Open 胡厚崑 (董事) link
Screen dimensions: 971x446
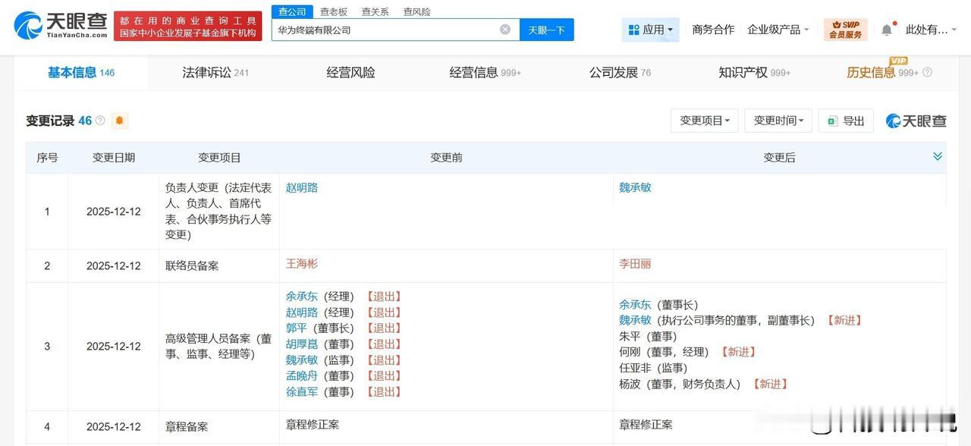point(302,344)
